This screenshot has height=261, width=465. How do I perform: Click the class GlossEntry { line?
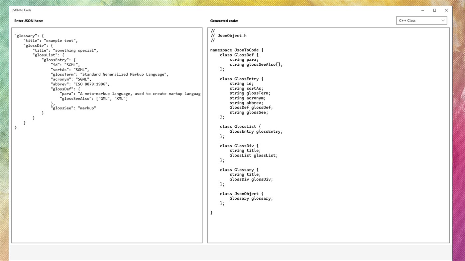pos(242,79)
